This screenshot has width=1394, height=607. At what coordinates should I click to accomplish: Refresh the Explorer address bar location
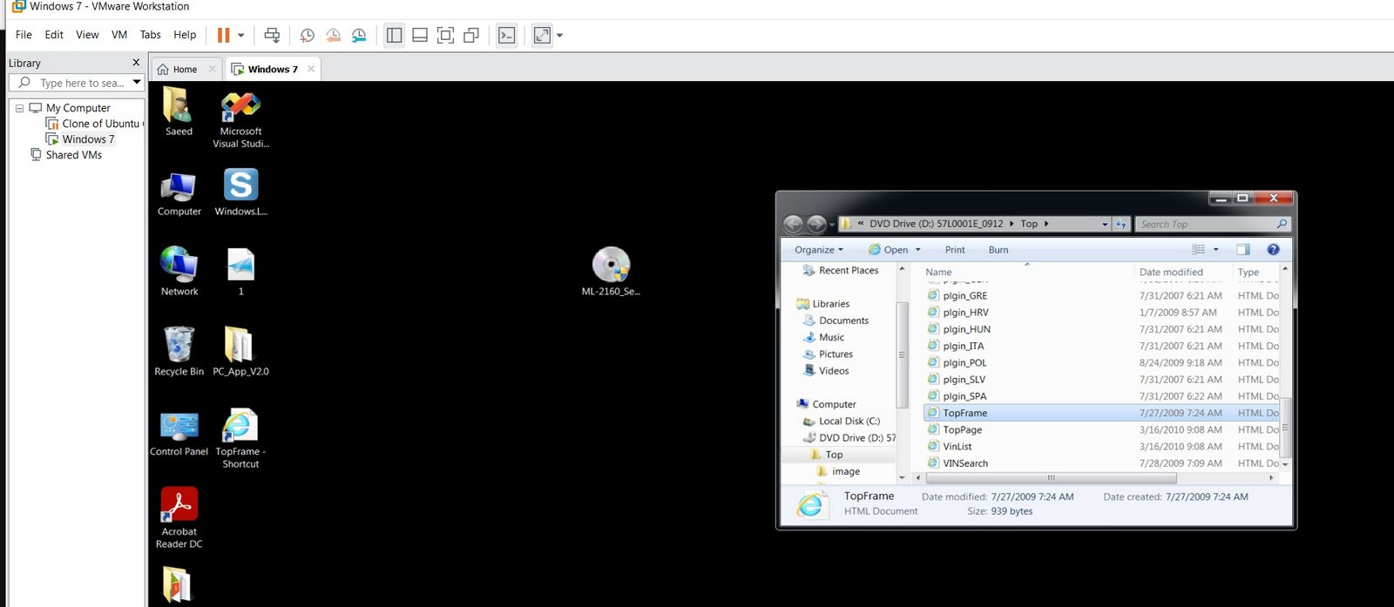(1121, 224)
